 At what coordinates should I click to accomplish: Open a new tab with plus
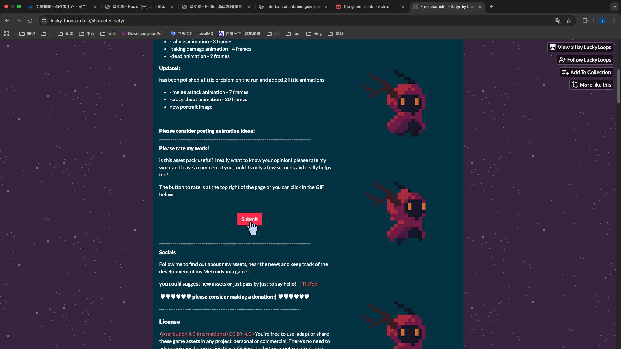point(491,6)
